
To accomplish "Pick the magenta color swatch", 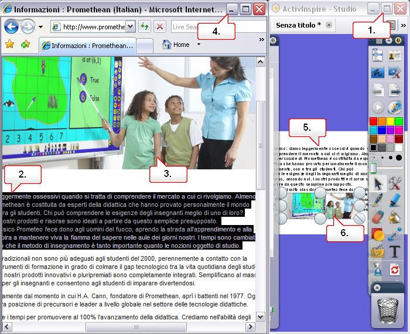I will tap(399, 130).
